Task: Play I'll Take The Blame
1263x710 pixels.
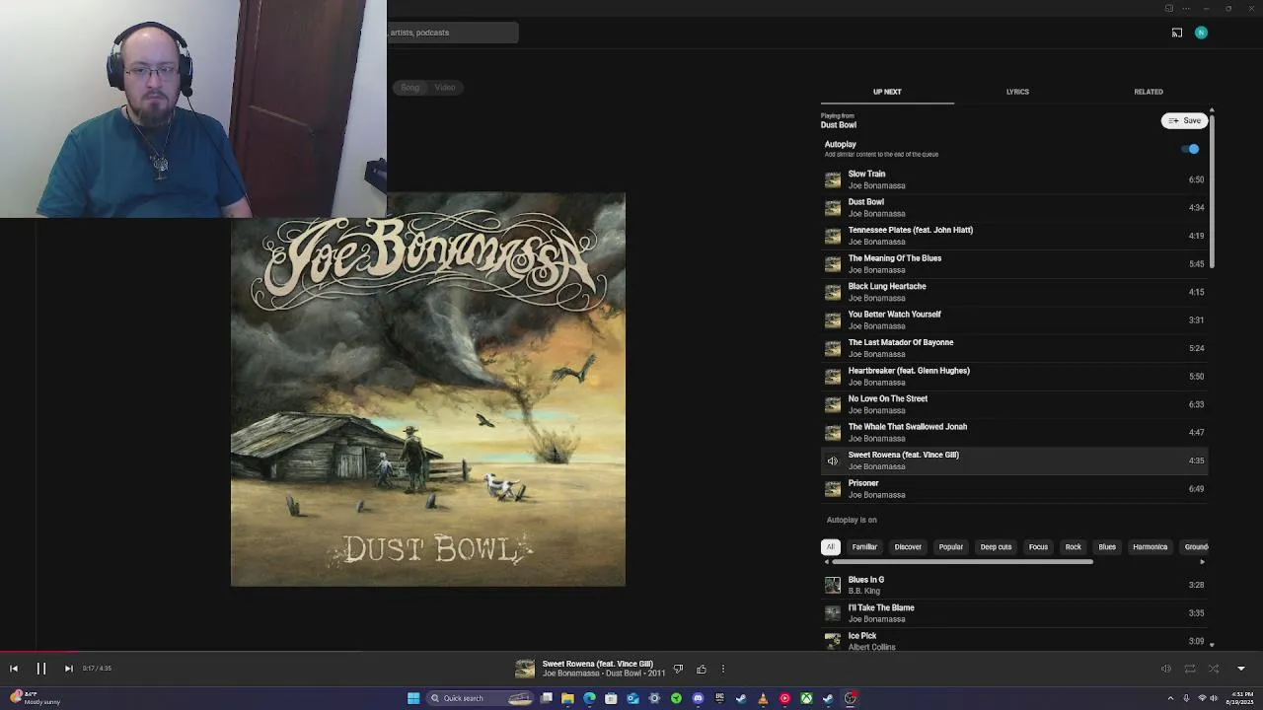Action: tap(1014, 613)
